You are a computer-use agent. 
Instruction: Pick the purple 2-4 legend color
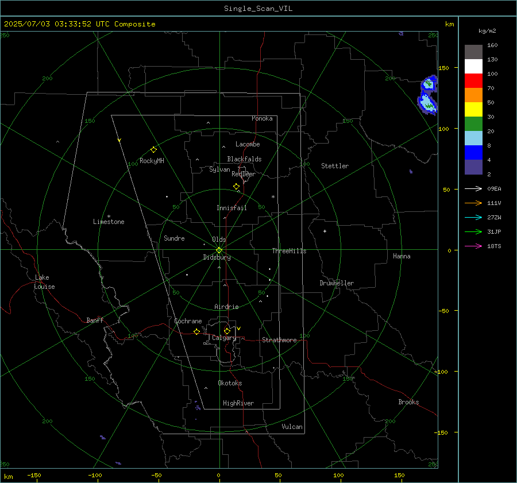pyautogui.click(x=473, y=167)
